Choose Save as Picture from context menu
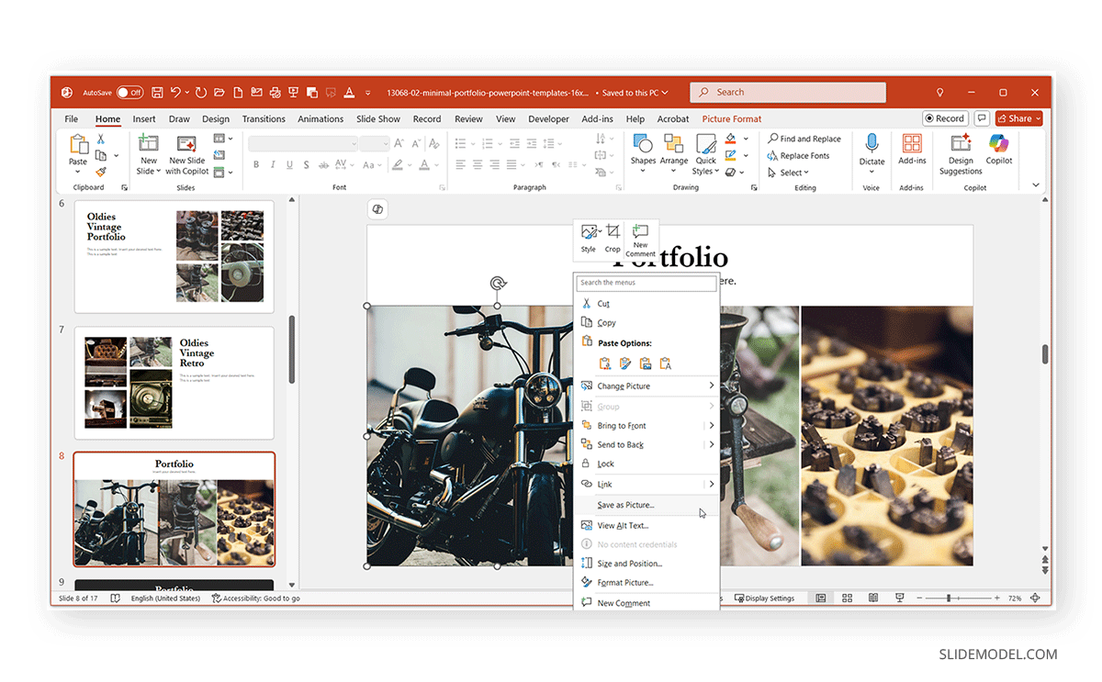1102x682 pixels. (x=625, y=506)
